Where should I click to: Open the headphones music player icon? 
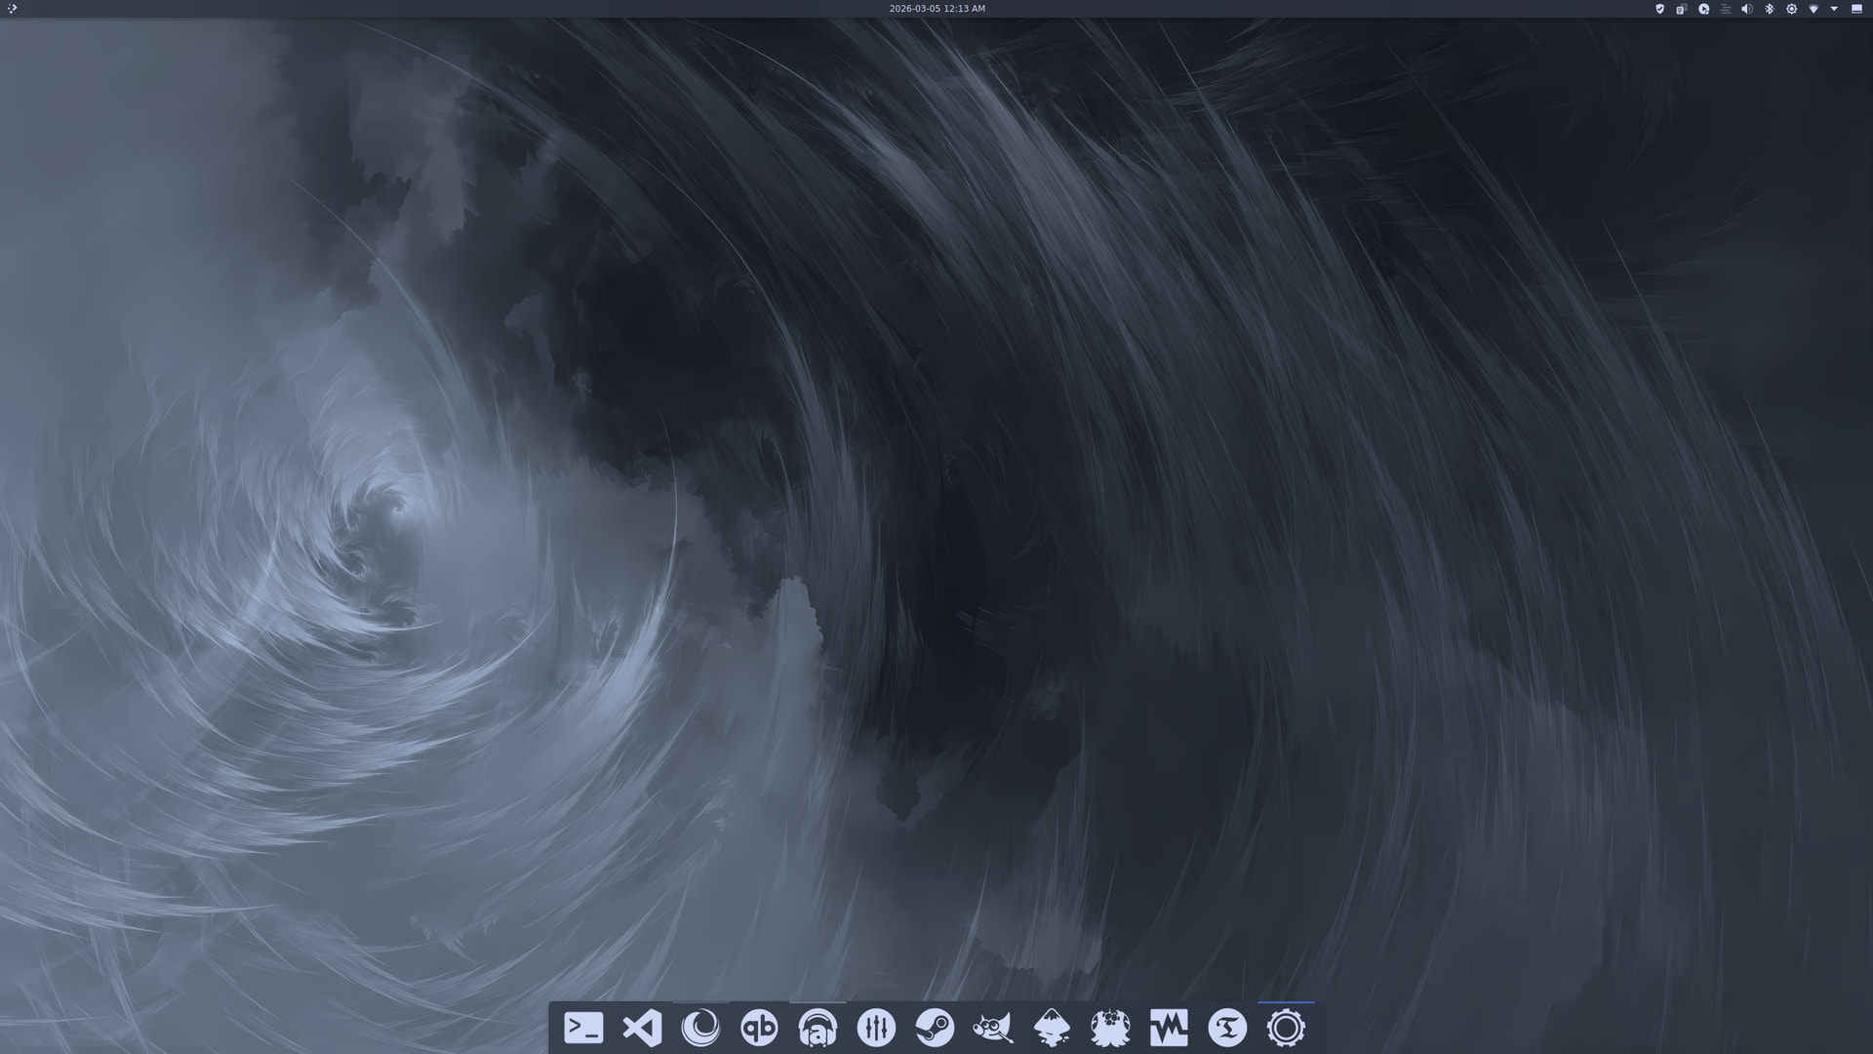817,1028
